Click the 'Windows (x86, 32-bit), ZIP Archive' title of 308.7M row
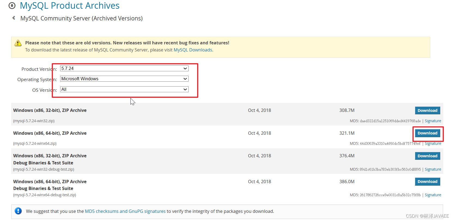 click(50, 110)
